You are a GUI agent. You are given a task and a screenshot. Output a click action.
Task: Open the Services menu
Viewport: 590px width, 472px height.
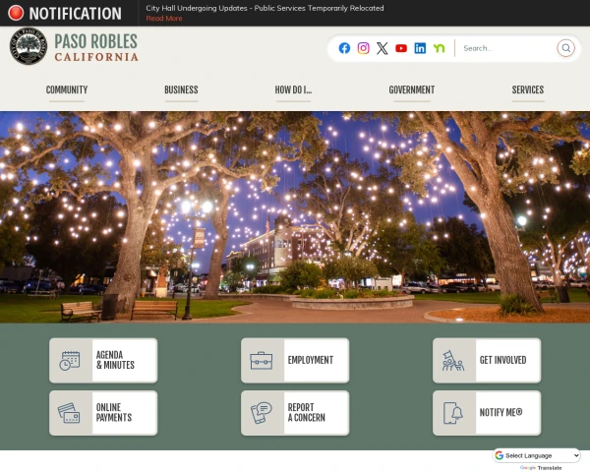click(x=527, y=89)
